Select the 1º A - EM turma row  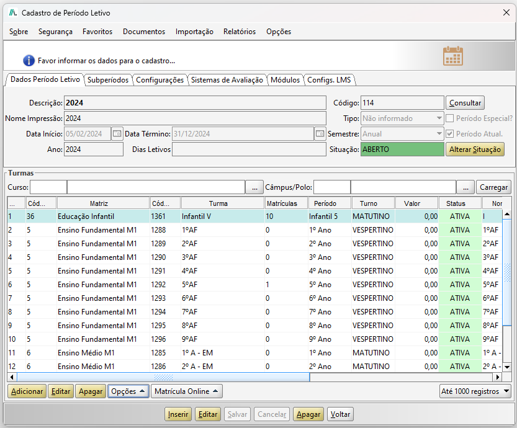click(255, 353)
